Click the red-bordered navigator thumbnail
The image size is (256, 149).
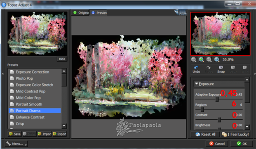click(221, 34)
